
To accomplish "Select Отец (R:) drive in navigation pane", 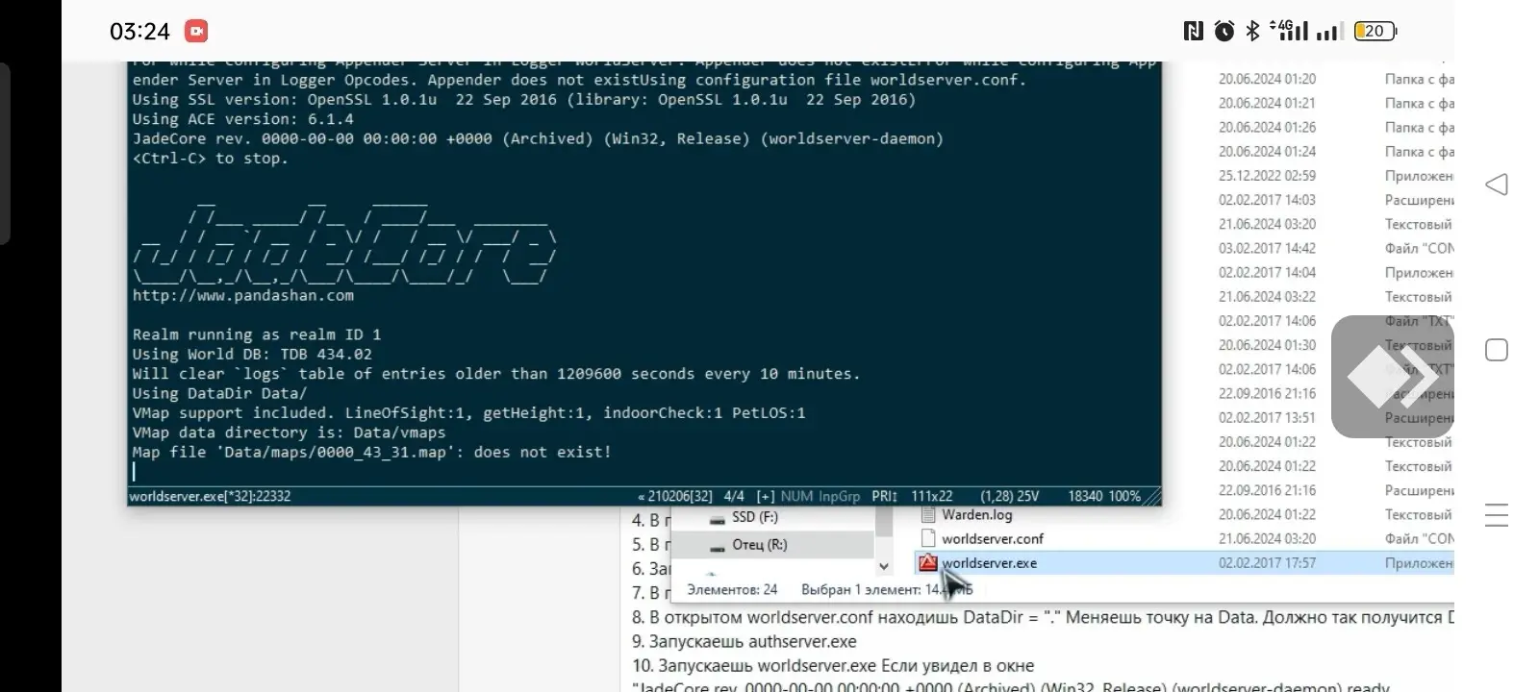I will tap(760, 545).
